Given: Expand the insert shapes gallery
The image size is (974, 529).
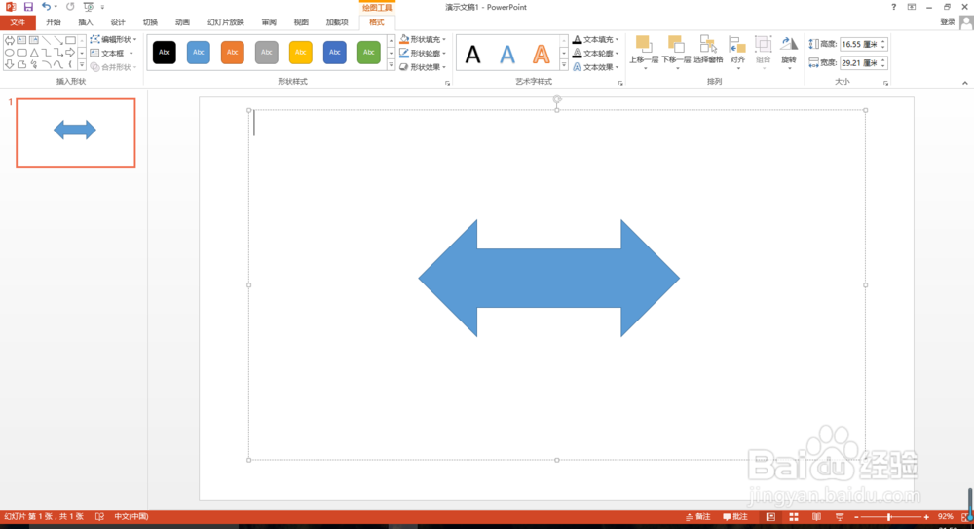Looking at the screenshot, I should tap(82, 64).
